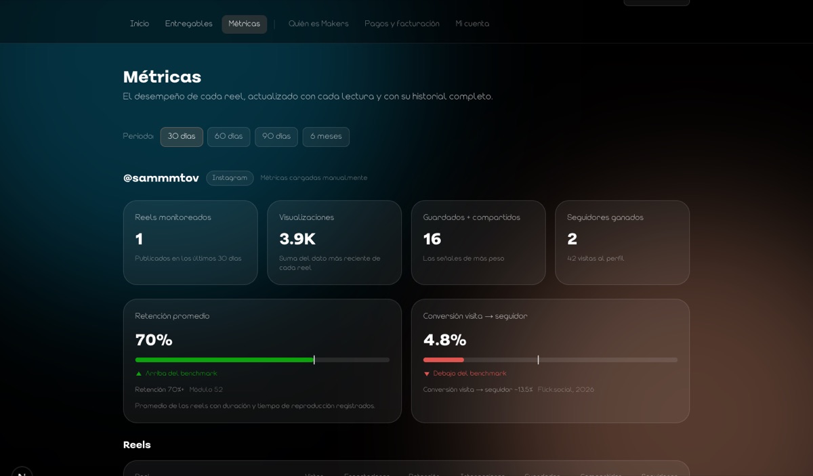Open the Seguidores ganados card

(622, 242)
